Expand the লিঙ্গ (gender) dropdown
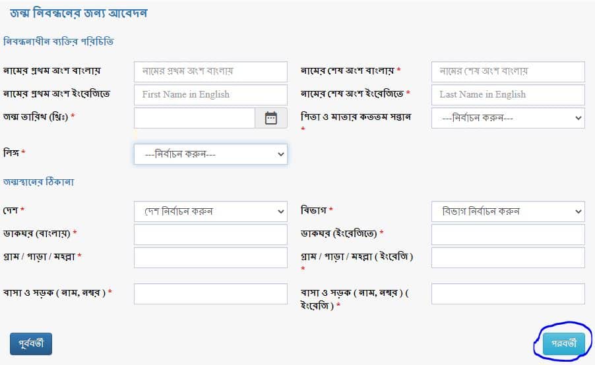Viewport: 595px width, 365px height. pyautogui.click(x=210, y=154)
